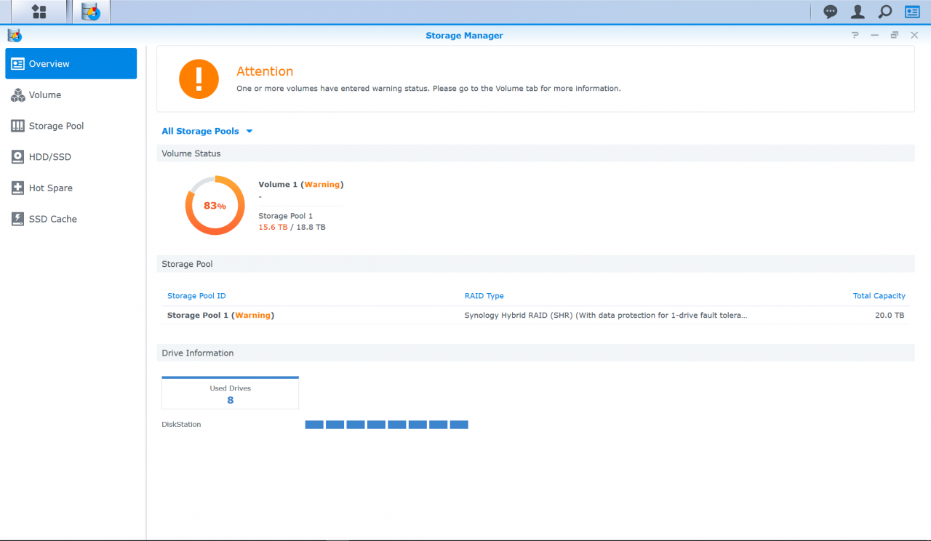
Task: Click the warning message about volumes
Action: 428,89
